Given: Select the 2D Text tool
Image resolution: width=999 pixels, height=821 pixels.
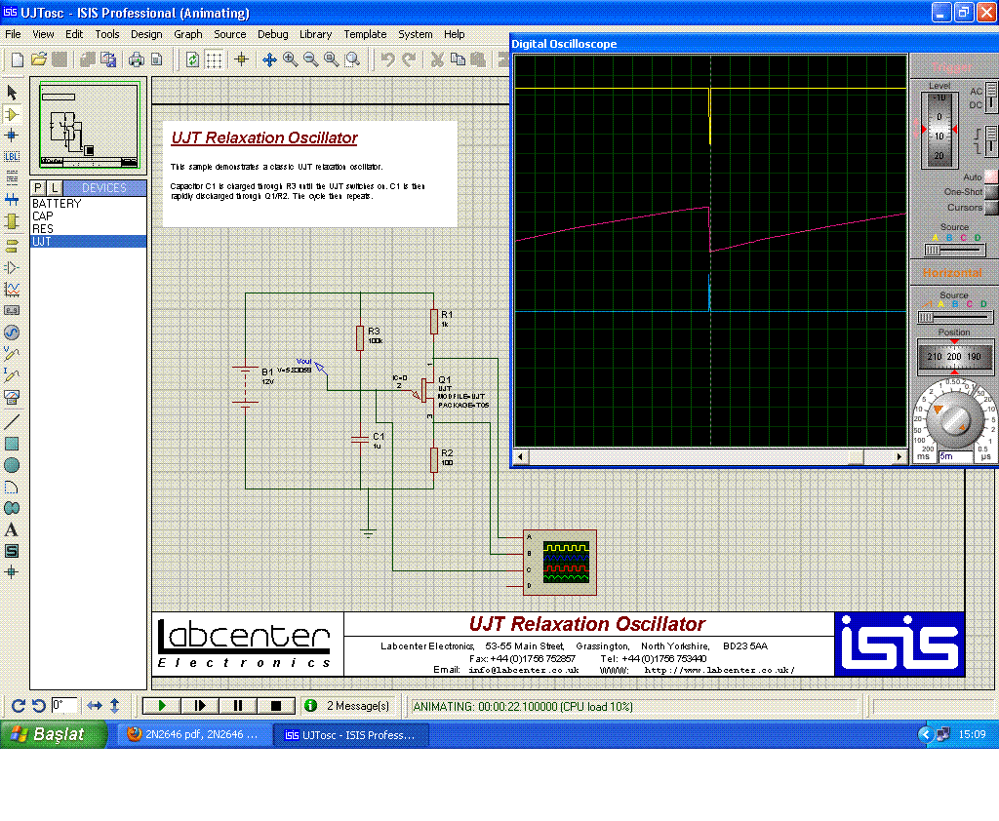Looking at the screenshot, I should coord(12,529).
